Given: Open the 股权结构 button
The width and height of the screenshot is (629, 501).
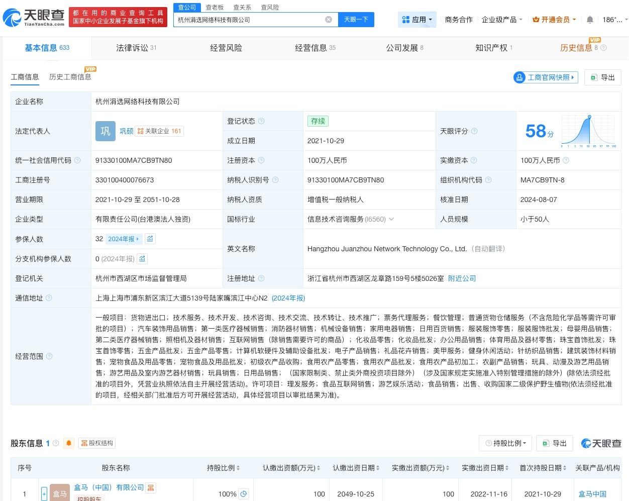Looking at the screenshot, I should [97, 443].
